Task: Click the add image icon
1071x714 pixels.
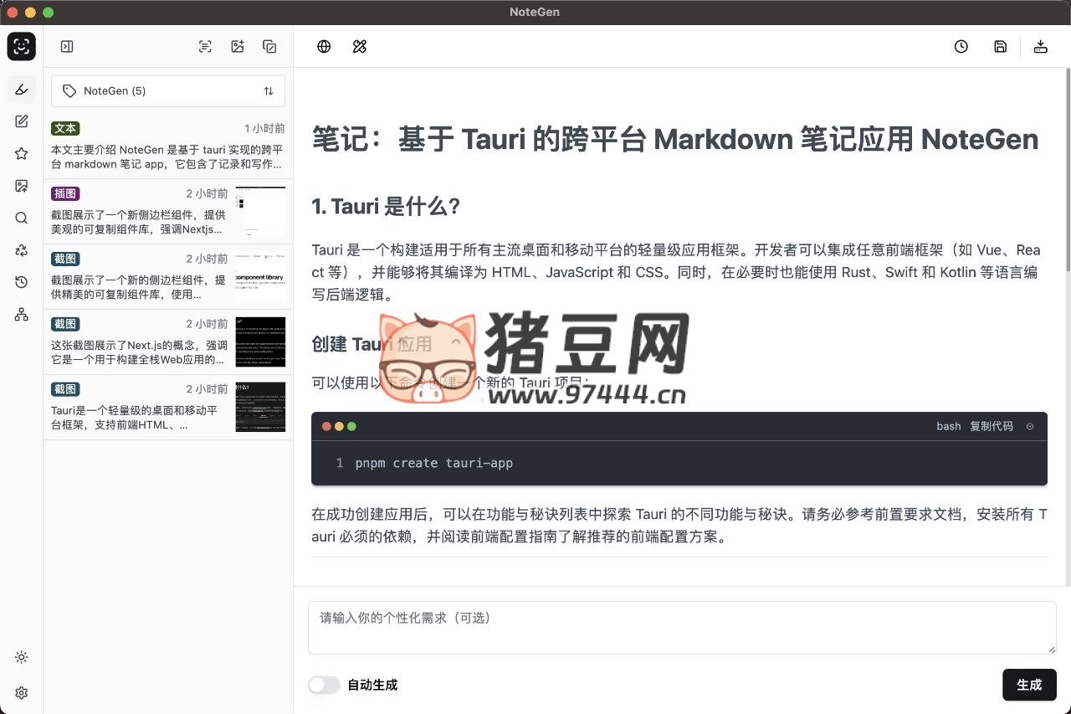Action: pyautogui.click(x=238, y=47)
